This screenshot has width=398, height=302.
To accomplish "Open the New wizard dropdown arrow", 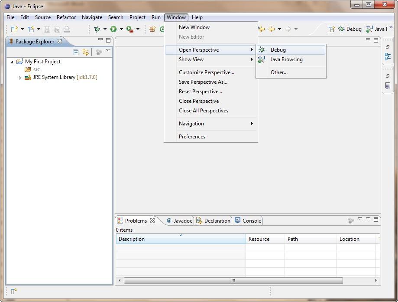I will (x=22, y=29).
